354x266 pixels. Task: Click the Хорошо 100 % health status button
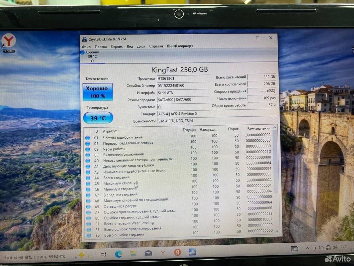(x=97, y=92)
